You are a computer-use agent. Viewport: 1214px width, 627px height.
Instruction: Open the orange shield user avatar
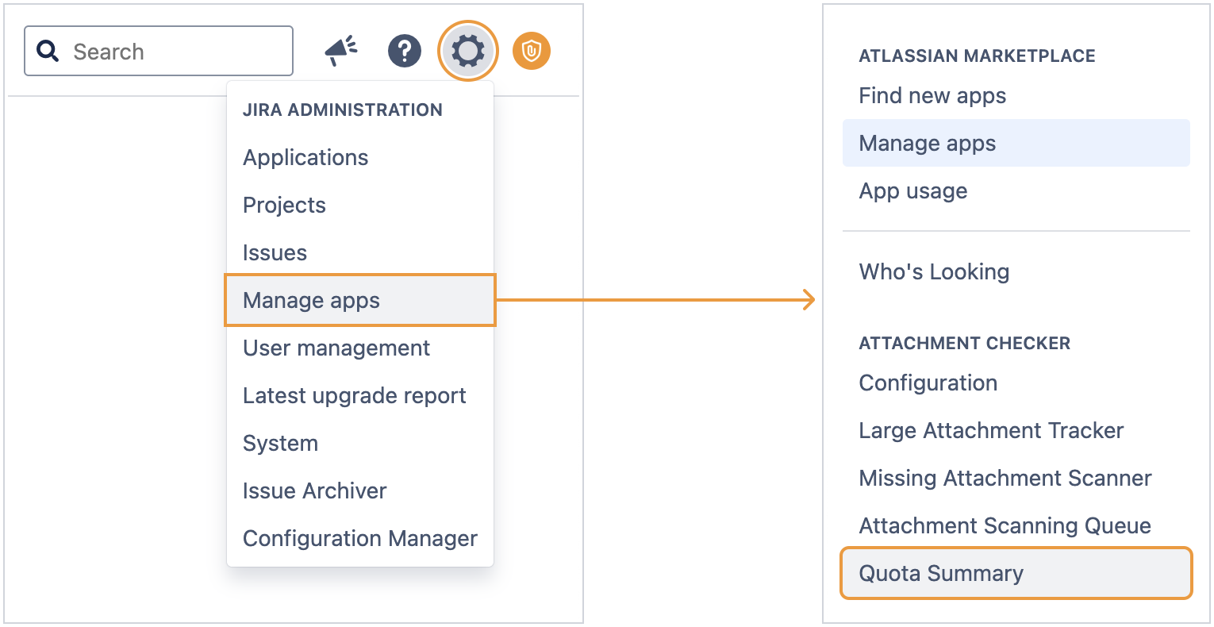[x=532, y=52]
